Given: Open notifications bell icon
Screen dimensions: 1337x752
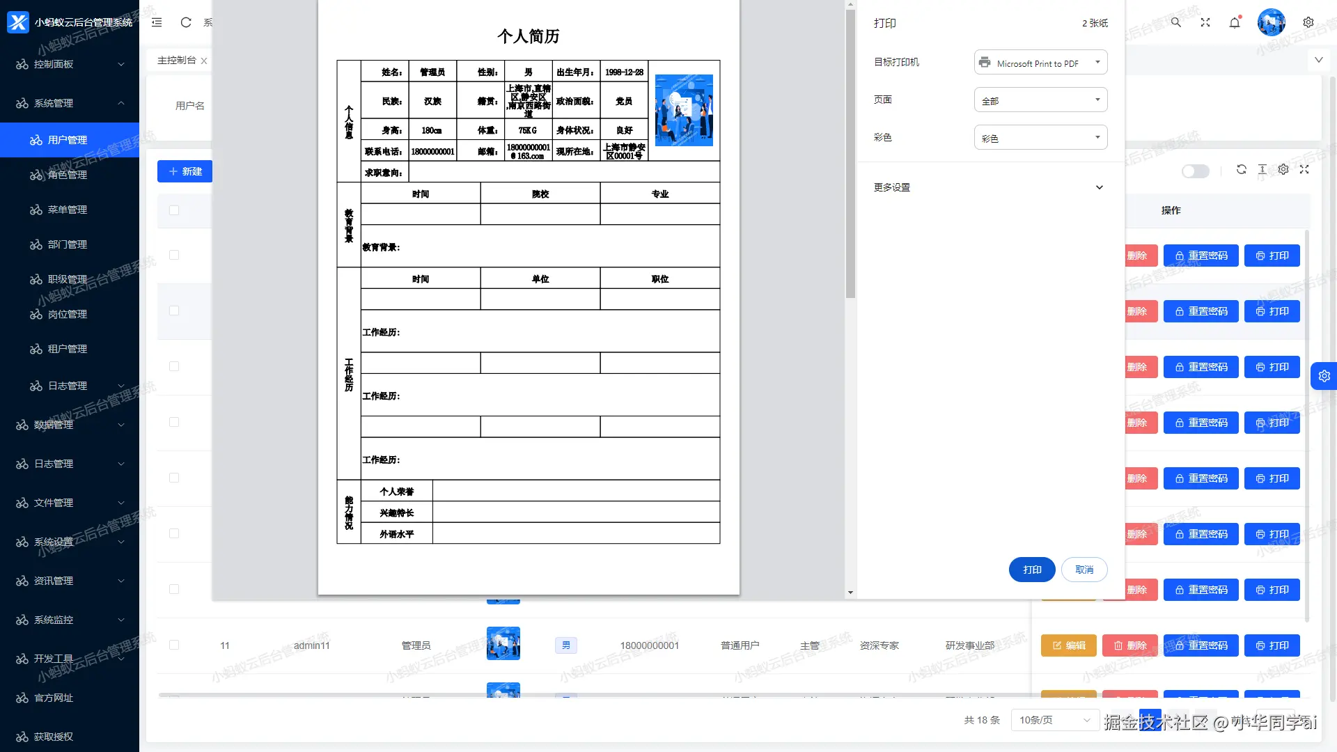Looking at the screenshot, I should [x=1235, y=22].
